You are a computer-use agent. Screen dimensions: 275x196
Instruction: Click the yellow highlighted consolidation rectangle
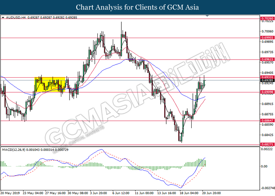click(x=50, y=85)
